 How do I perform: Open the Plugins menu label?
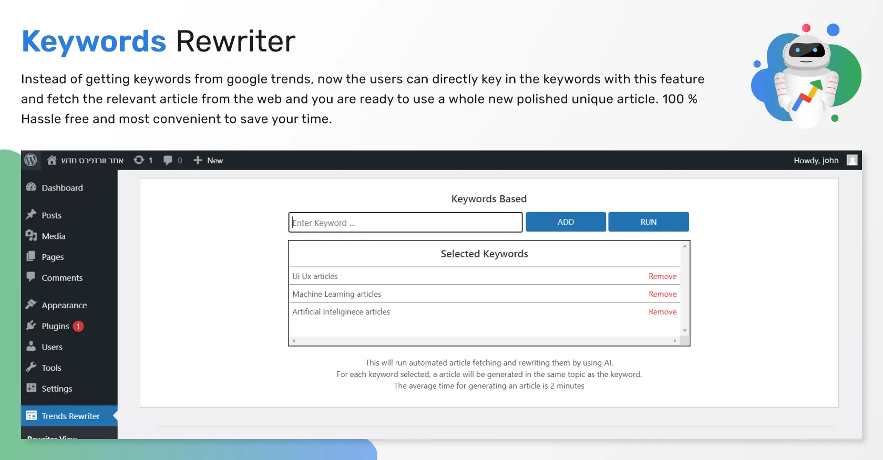(55, 326)
